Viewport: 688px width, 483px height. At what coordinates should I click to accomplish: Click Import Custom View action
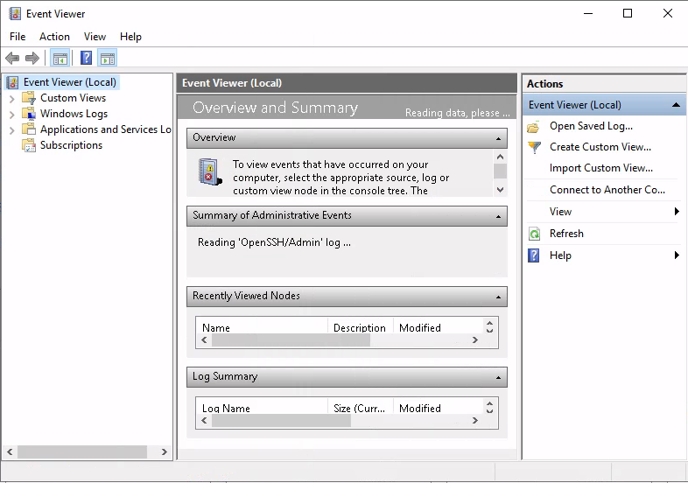click(x=600, y=168)
